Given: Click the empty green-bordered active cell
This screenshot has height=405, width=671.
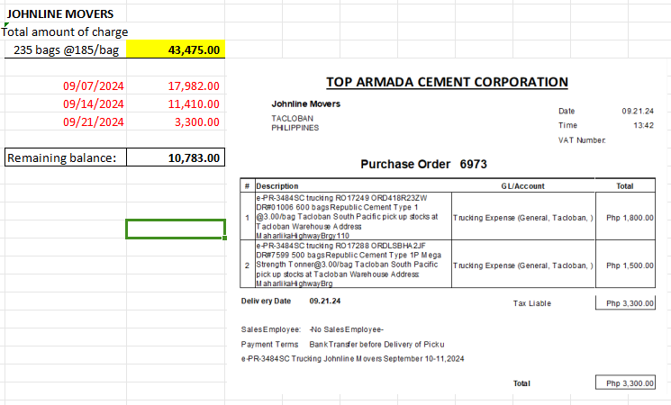Looking at the screenshot, I should tap(176, 229).
